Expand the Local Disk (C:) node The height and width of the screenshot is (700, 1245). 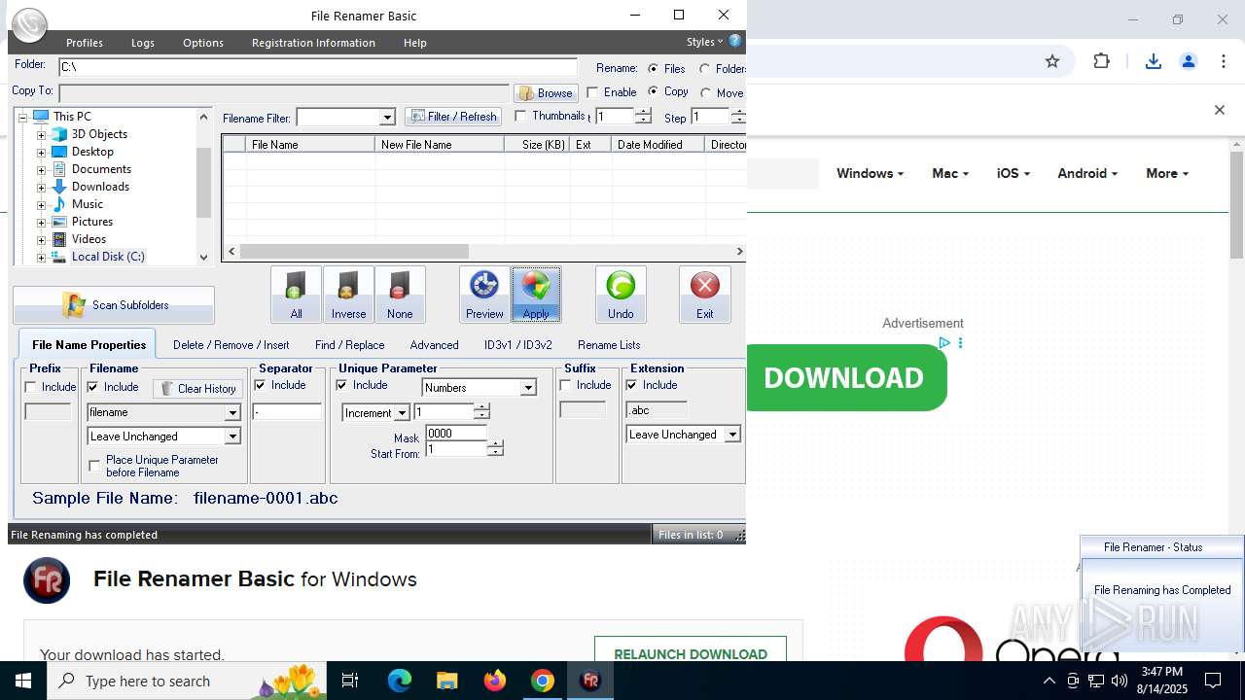point(41,257)
